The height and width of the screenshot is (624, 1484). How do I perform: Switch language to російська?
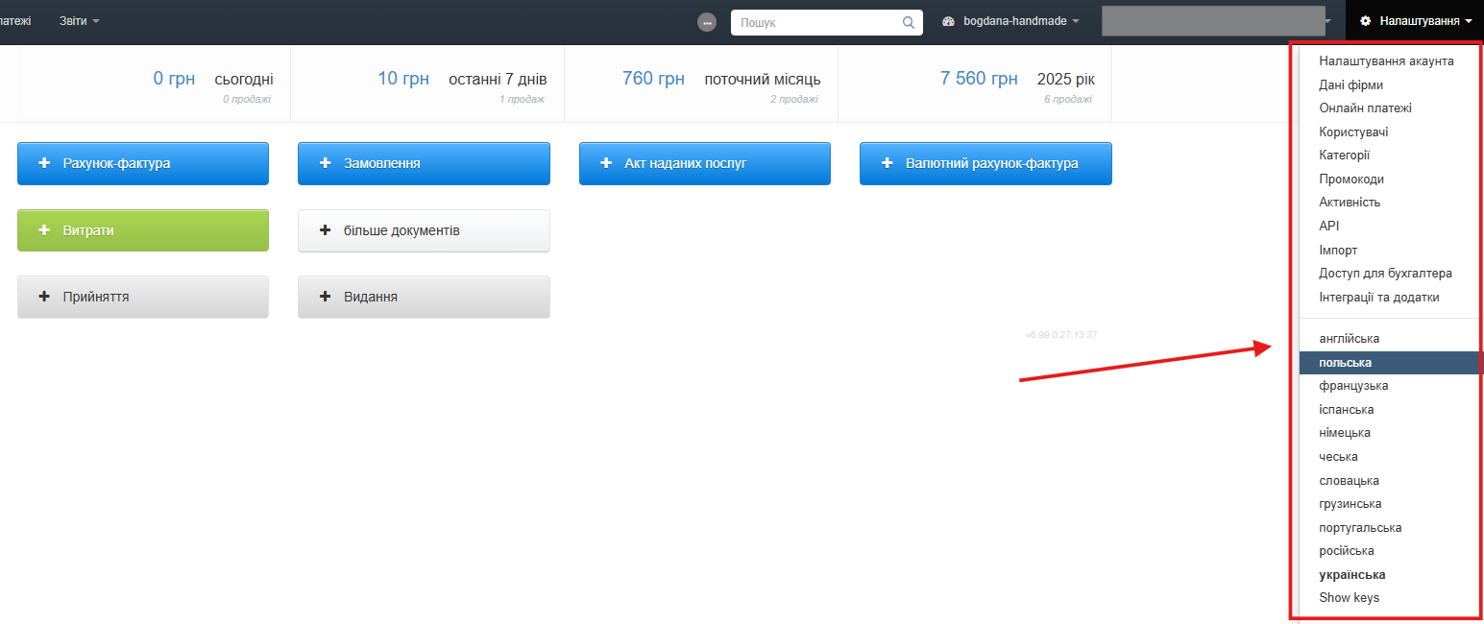coord(1346,551)
